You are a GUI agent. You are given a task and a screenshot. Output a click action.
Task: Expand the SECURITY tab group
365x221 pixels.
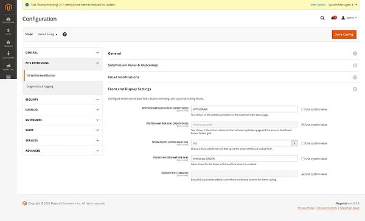[63, 100]
